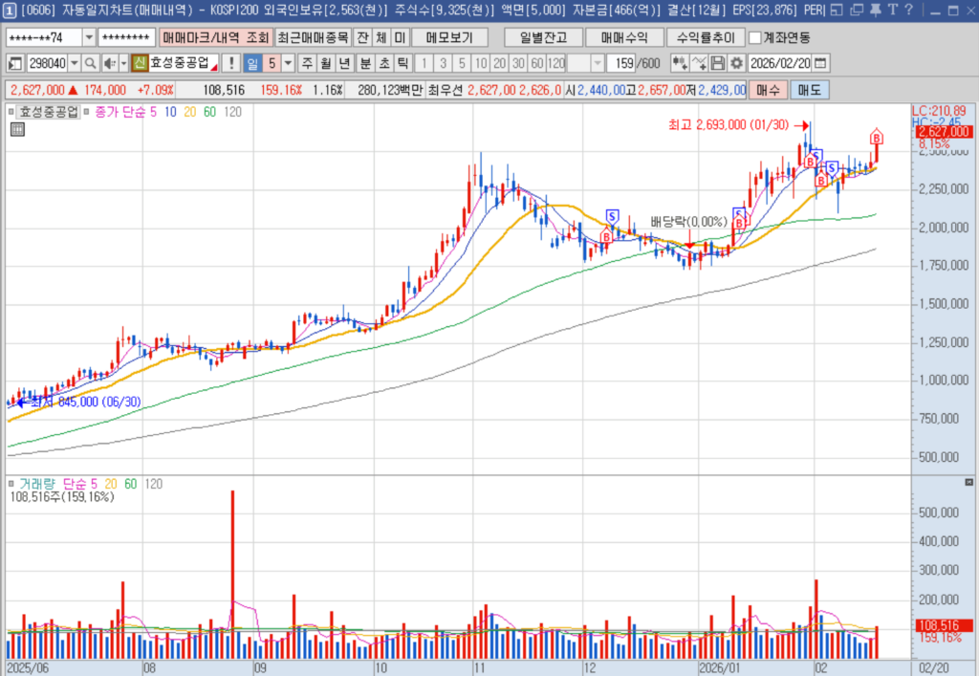979x676 pixels.
Task: Toggle the 일 daily period button
Action: pyautogui.click(x=252, y=63)
